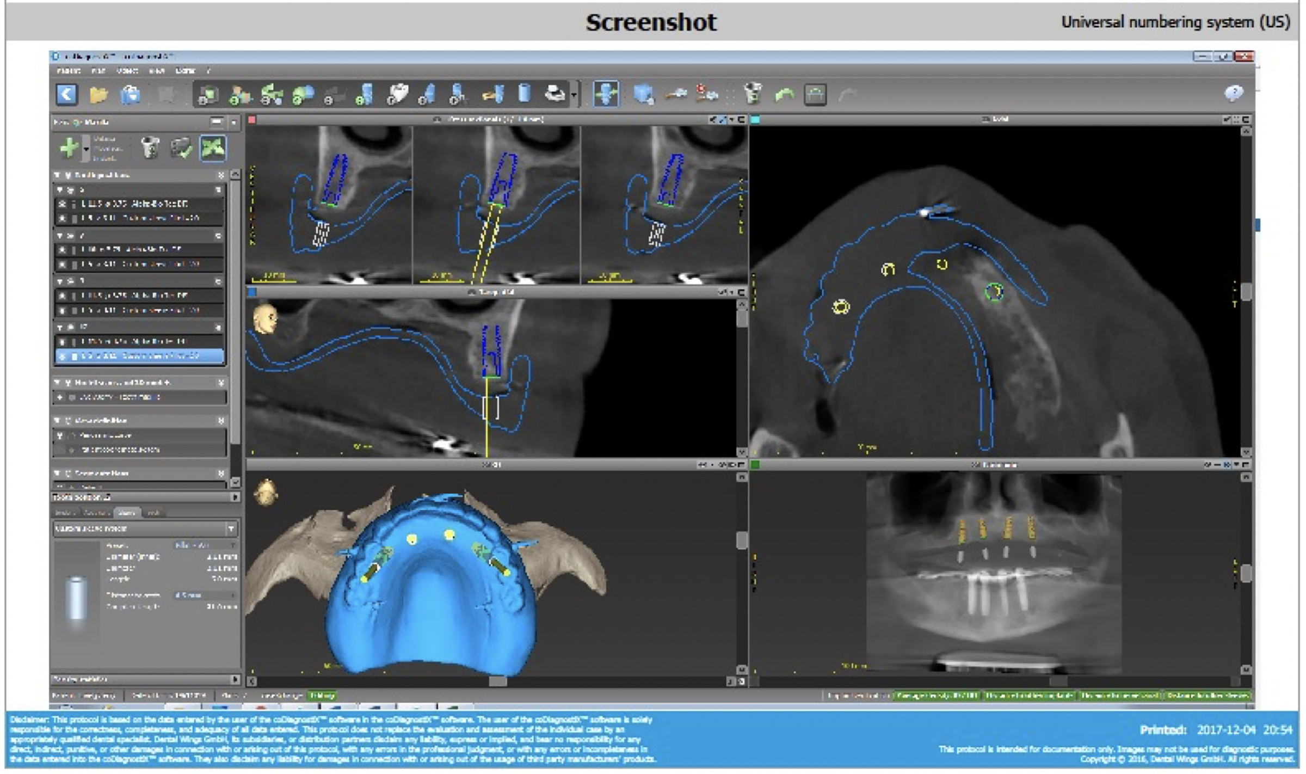Click the green undo arrow icon
The width and height of the screenshot is (1306, 774).
point(784,95)
